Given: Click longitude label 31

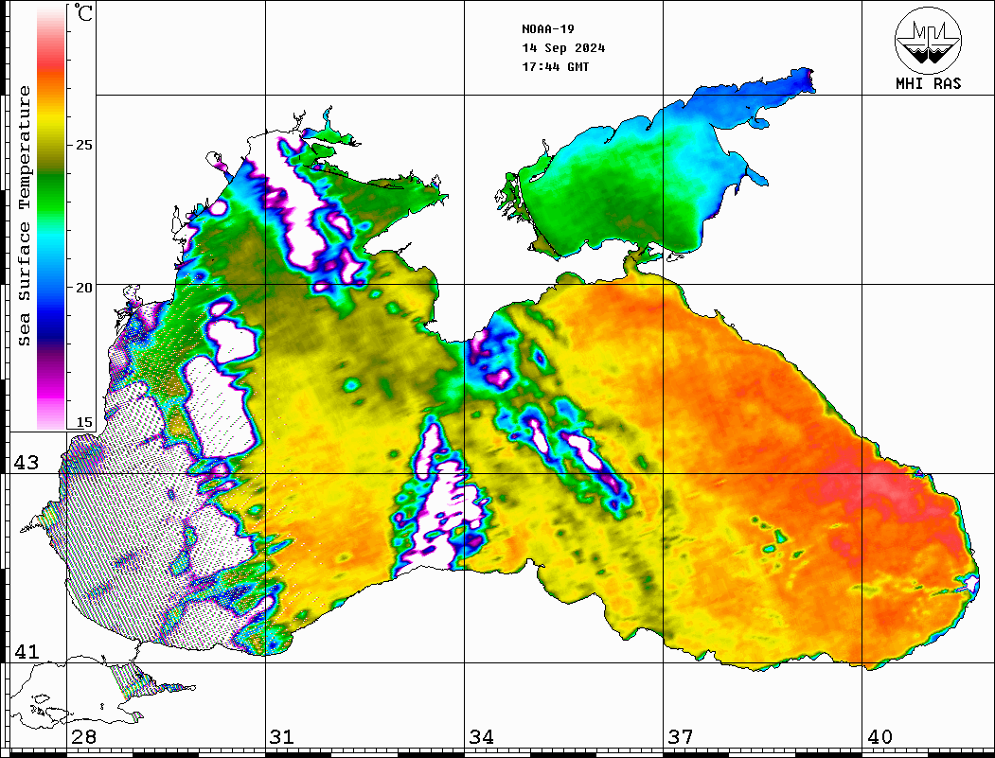Looking at the screenshot, I should [282, 736].
